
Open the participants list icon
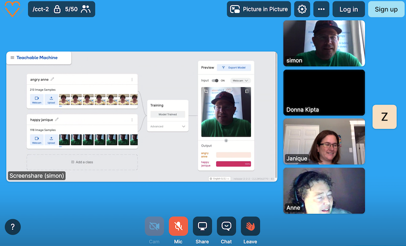(86, 10)
